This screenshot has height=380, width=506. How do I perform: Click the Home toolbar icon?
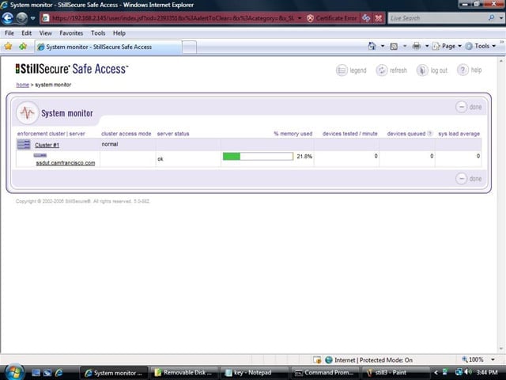[x=372, y=46]
